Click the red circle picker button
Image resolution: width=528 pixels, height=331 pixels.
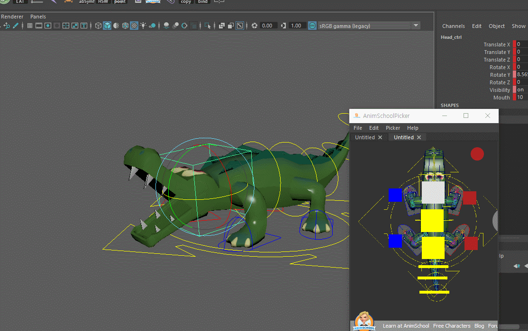pos(477,154)
